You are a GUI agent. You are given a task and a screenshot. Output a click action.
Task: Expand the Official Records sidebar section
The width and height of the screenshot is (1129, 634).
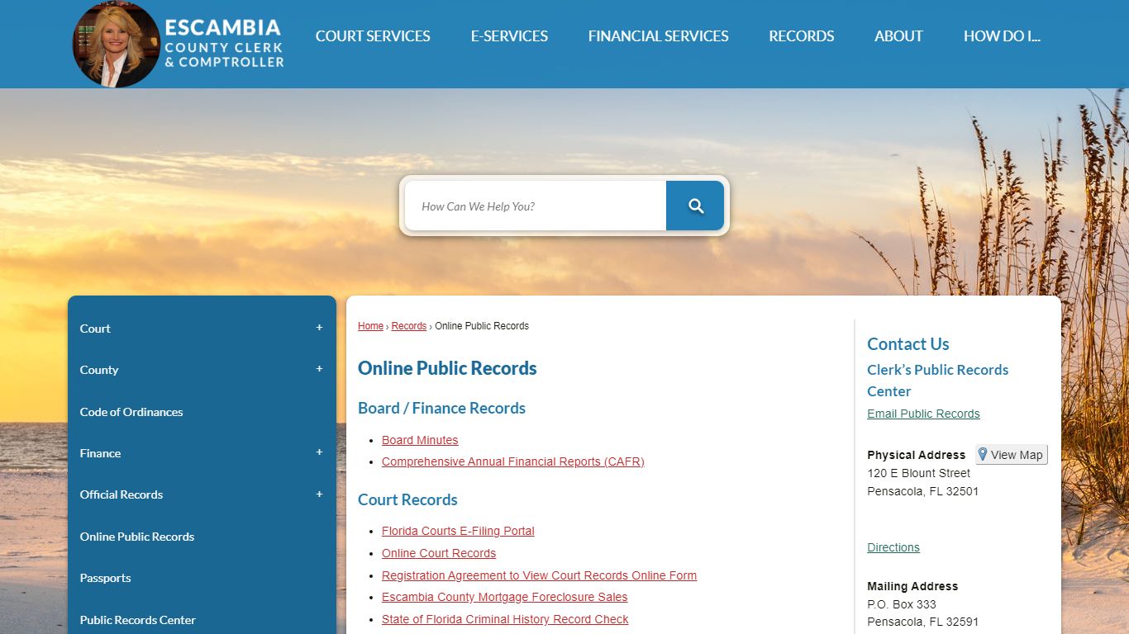pyautogui.click(x=319, y=494)
